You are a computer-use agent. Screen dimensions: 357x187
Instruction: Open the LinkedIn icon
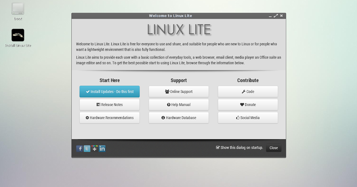pos(102,148)
